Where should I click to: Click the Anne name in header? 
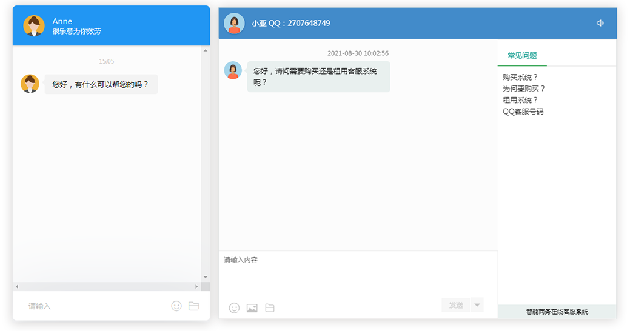click(x=62, y=21)
